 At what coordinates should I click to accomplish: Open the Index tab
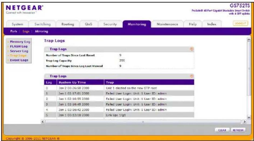(x=212, y=24)
